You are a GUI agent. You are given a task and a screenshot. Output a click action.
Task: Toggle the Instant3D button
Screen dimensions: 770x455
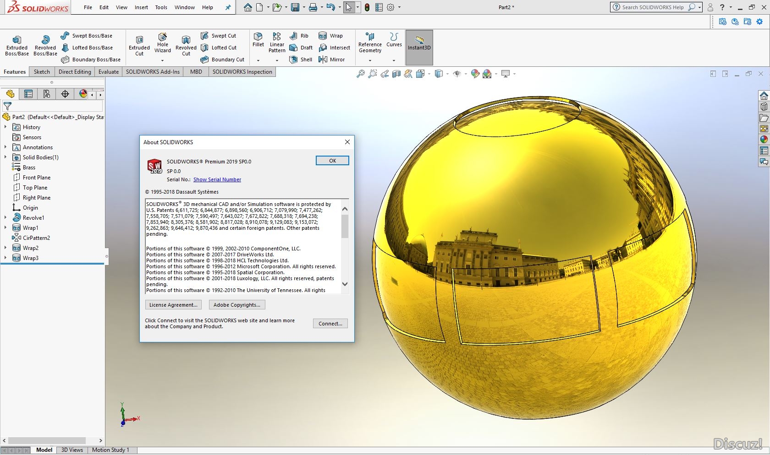point(419,48)
